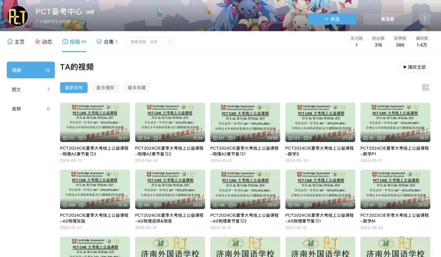The height and width of the screenshot is (257, 441).
Task: Open the three-dot more options menu
Action: [x=425, y=19]
